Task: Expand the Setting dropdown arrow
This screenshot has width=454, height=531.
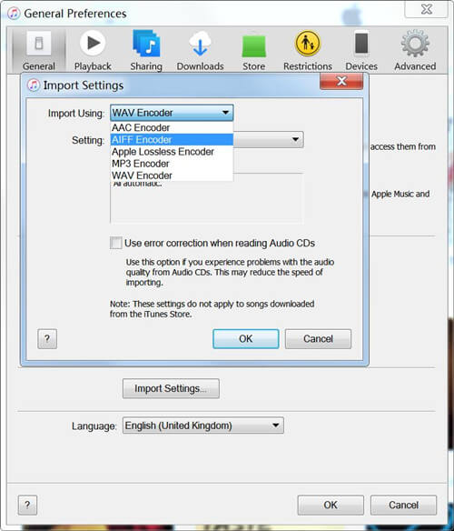Action: [295, 139]
